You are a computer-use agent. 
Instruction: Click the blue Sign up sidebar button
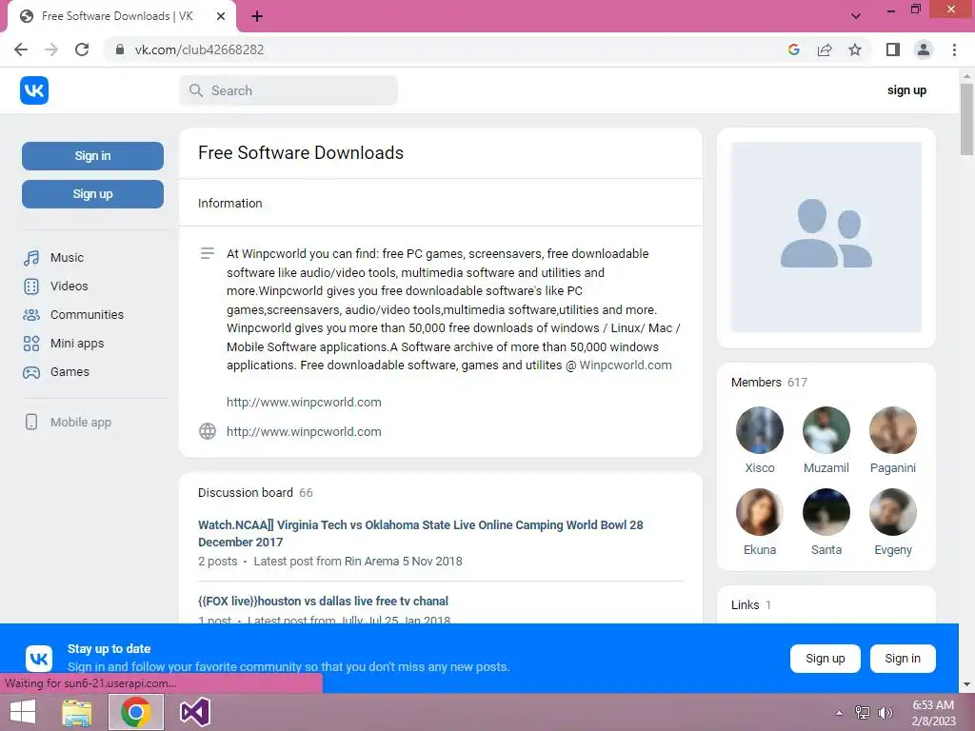click(x=92, y=194)
